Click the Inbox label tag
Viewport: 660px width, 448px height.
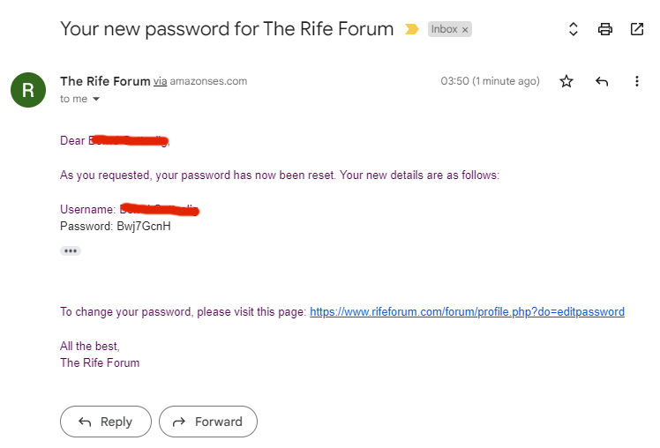click(x=445, y=29)
